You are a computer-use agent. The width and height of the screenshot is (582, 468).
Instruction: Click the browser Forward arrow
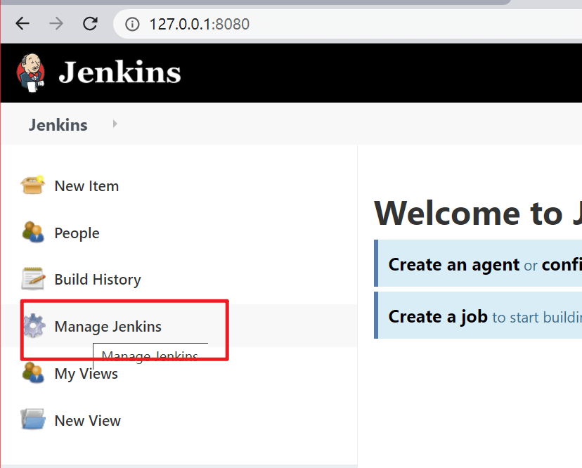56,24
